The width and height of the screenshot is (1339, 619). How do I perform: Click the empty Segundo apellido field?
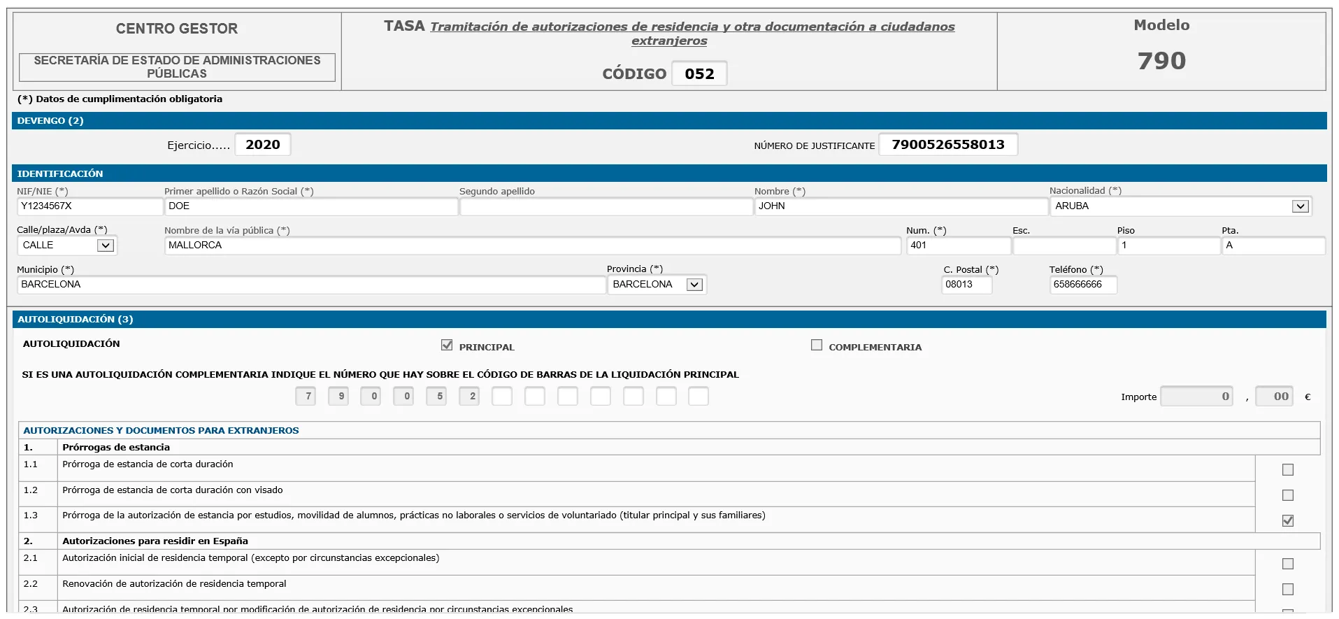point(606,206)
